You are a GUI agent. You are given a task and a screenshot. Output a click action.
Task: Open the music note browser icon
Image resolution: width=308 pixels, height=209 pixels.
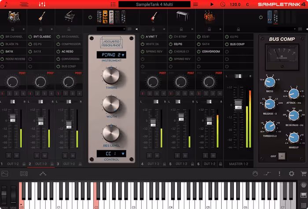pyautogui.click(x=6, y=4)
